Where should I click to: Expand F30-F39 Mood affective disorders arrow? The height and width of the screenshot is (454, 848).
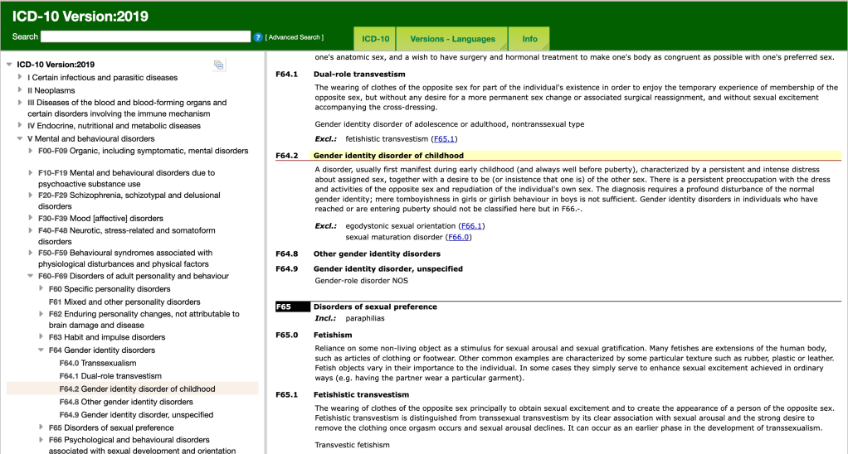click(x=31, y=219)
